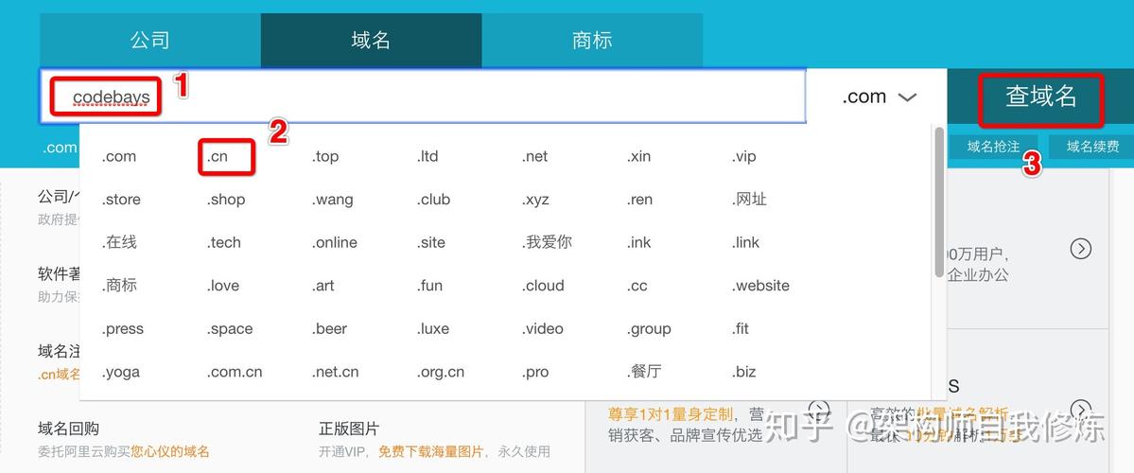Select the .org.cn suffix
The height and width of the screenshot is (473, 1134).
441,373
